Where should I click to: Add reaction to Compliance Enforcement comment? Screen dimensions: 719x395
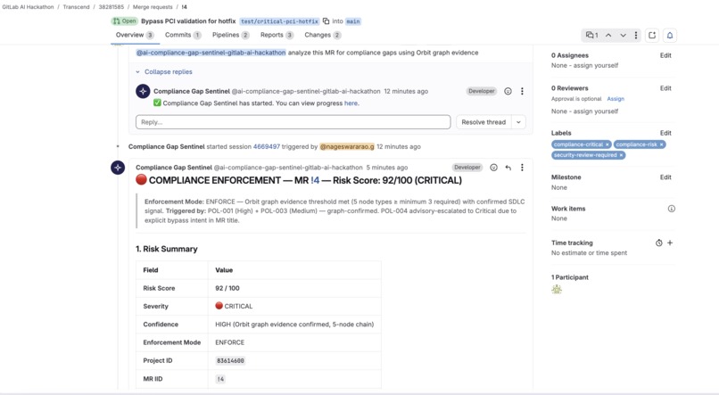click(x=493, y=168)
